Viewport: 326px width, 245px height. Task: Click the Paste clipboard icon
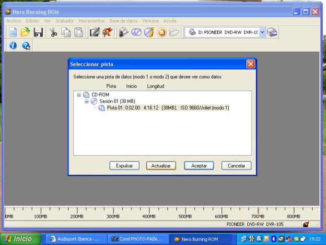click(79, 32)
